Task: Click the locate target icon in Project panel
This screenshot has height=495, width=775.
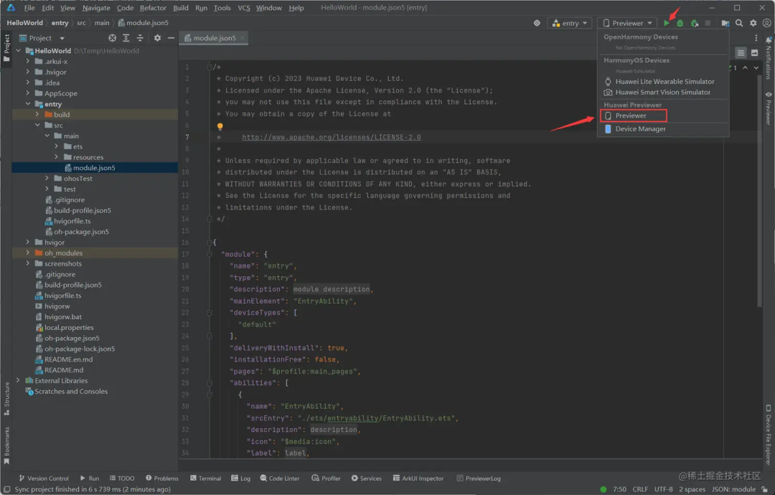Action: point(112,38)
